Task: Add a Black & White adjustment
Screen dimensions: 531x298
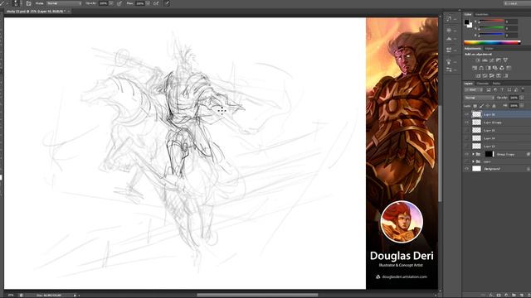Action: coord(489,68)
